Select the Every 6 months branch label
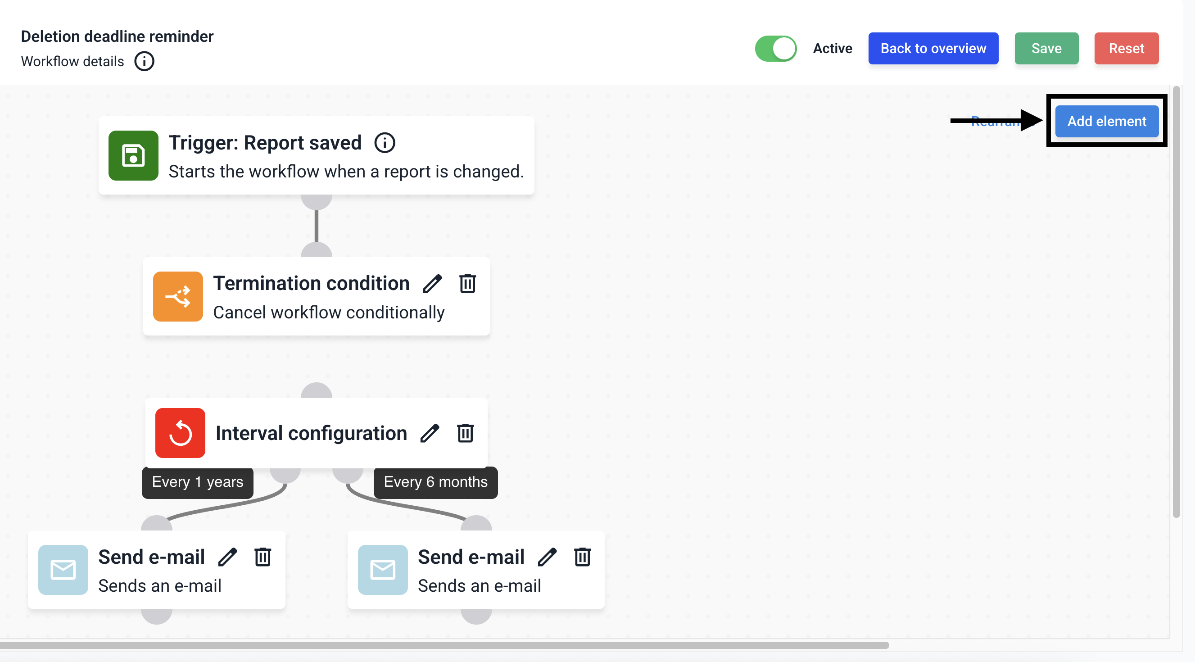Viewport: 1195px width, 662px height. coord(435,482)
